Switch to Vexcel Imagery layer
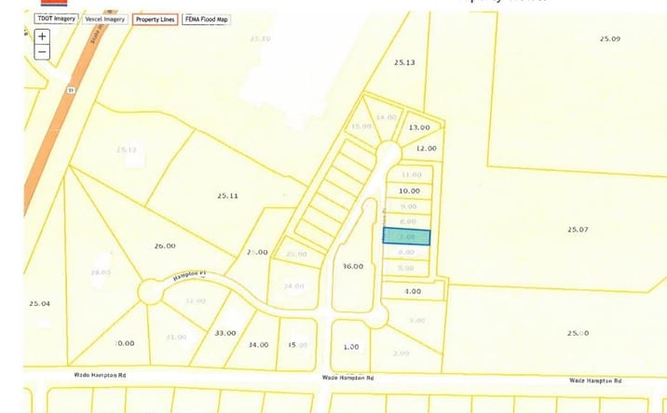The width and height of the screenshot is (667, 413). 104,20
